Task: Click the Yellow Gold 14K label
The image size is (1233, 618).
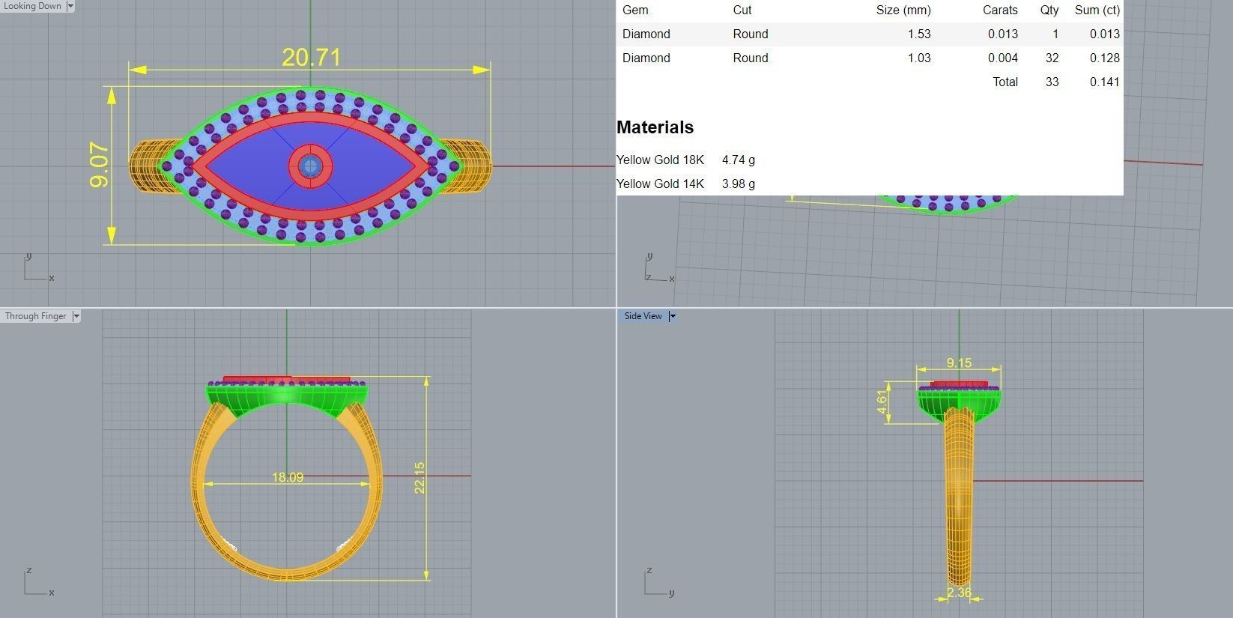Action: 660,184
